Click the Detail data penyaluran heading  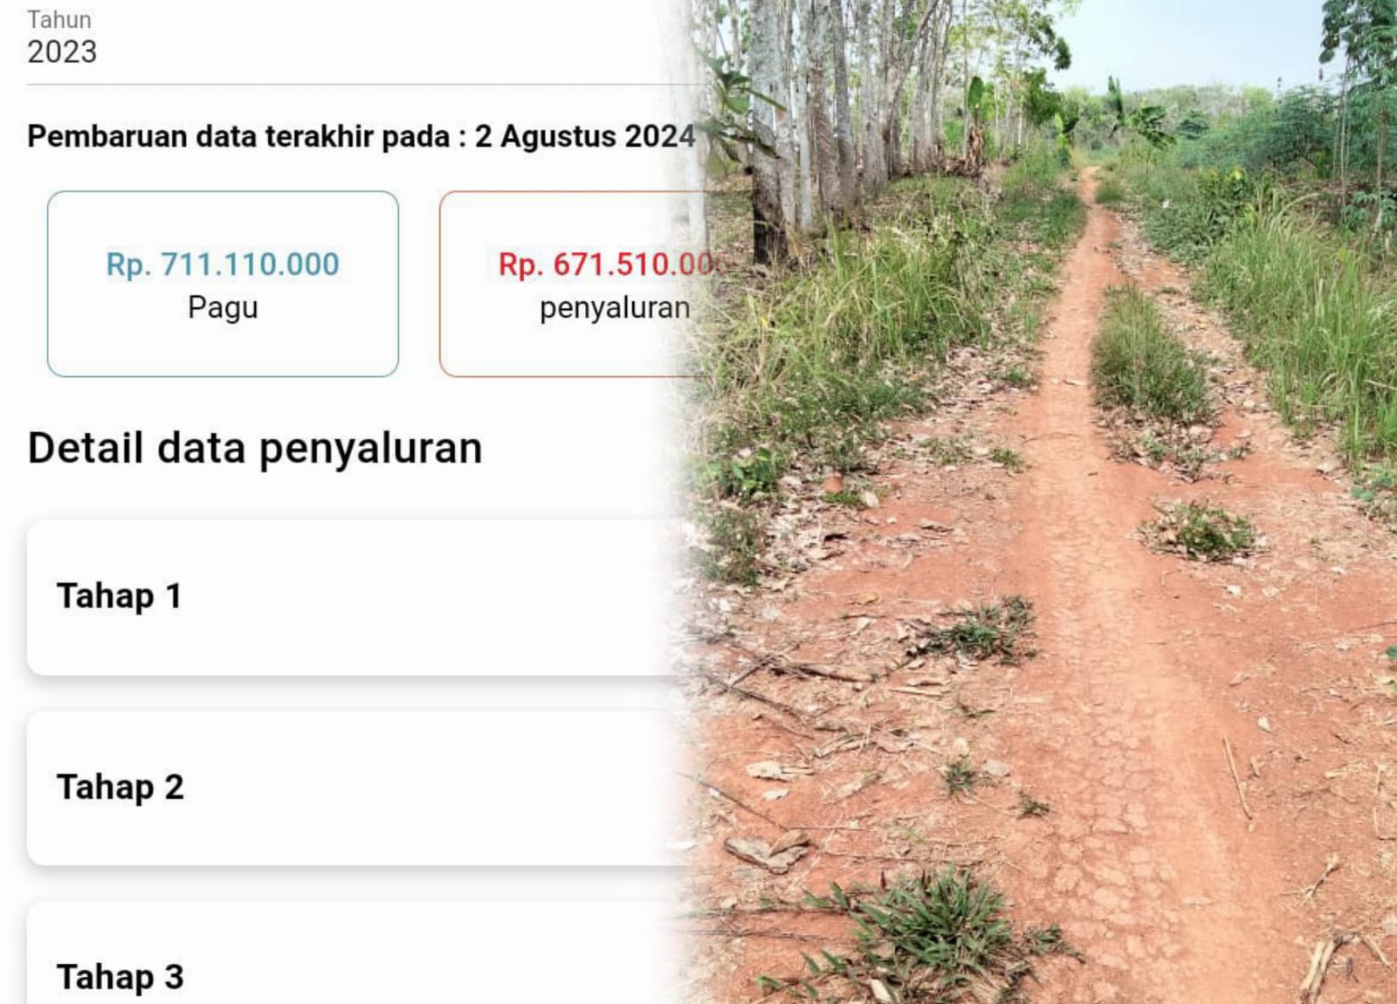[255, 448]
